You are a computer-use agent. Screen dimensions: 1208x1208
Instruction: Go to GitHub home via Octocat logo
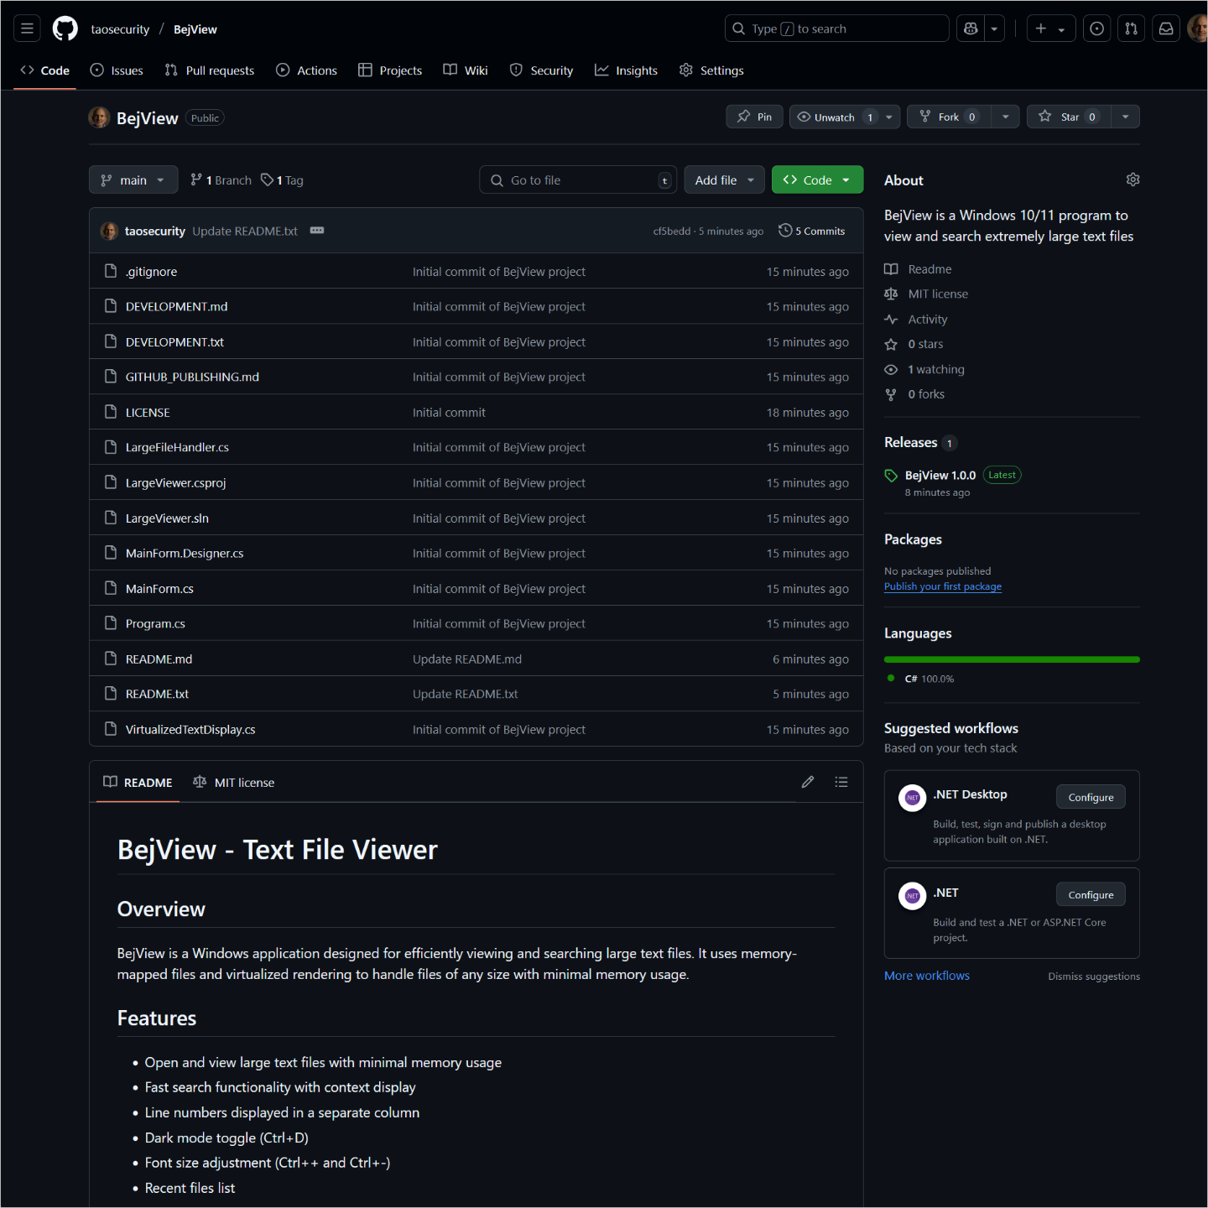pos(65,29)
